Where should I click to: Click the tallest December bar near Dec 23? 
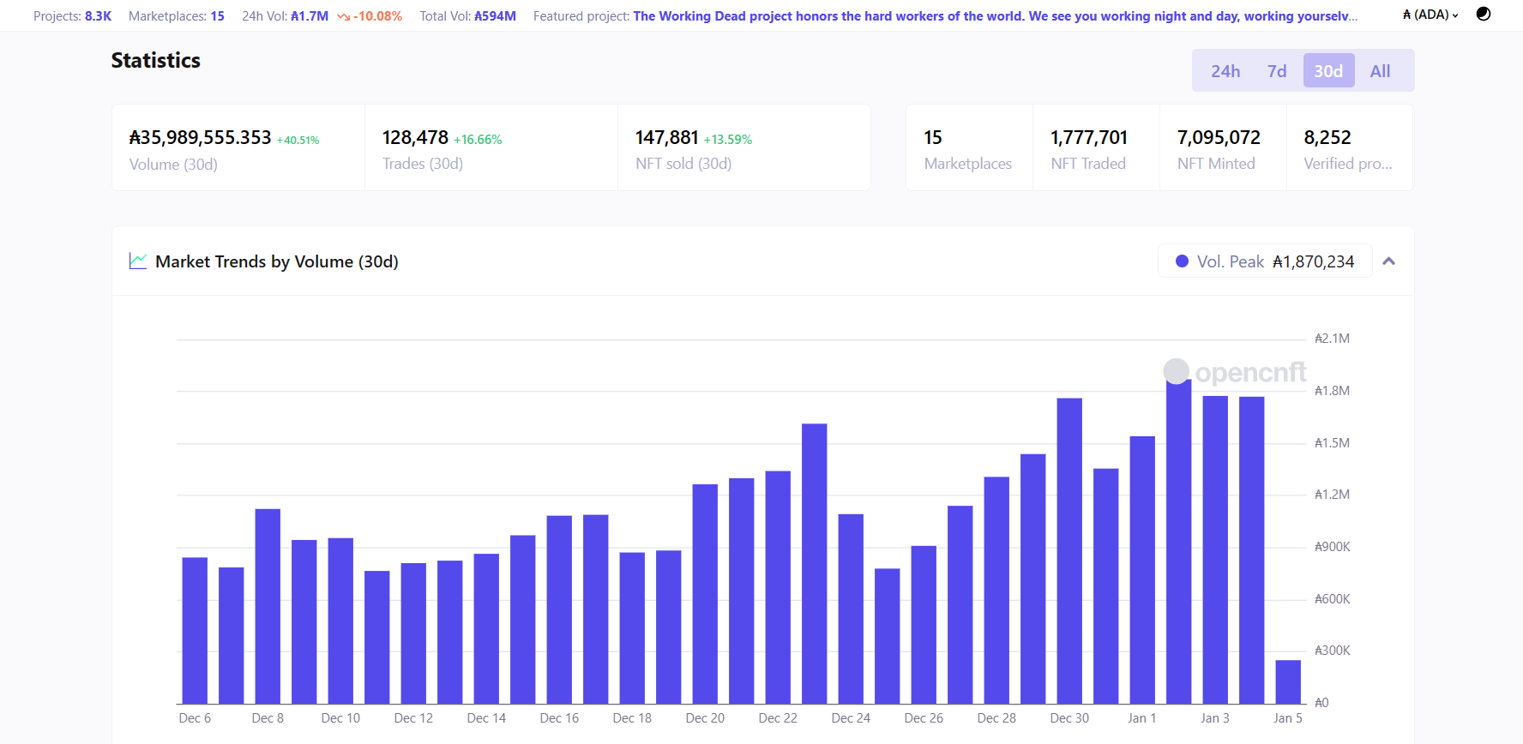(x=815, y=564)
